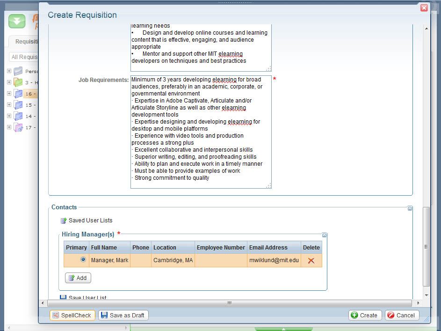This screenshot has height=331, width=441.
Task: Click the dialog resize grip at bottom-right corner
Action: click(x=426, y=319)
